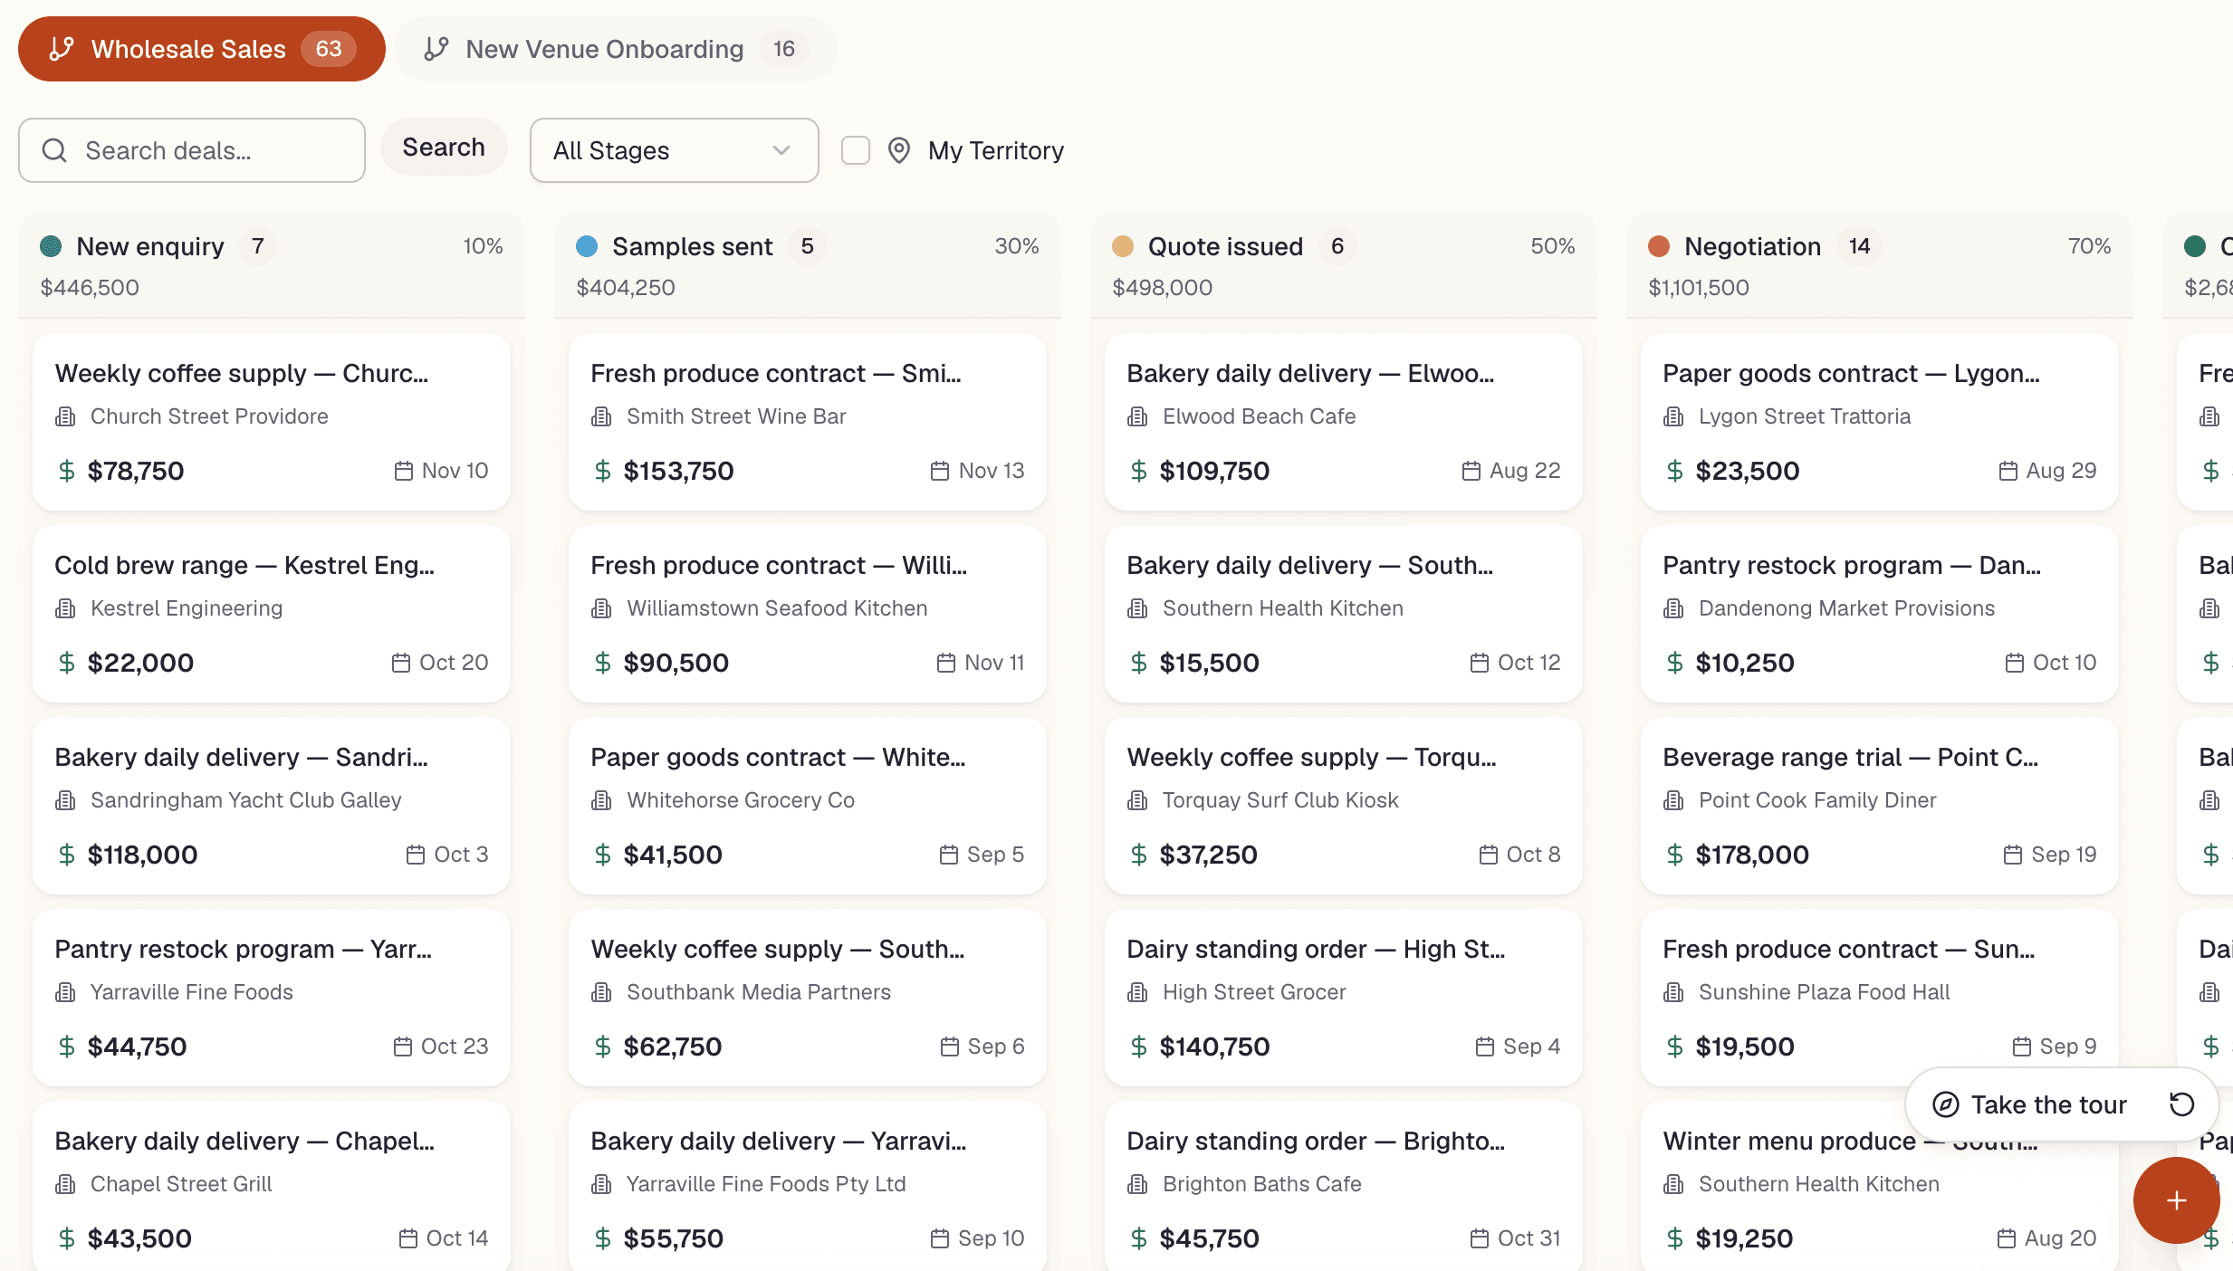This screenshot has width=2233, height=1271.
Task: Click the Take the tour button
Action: (x=2031, y=1104)
